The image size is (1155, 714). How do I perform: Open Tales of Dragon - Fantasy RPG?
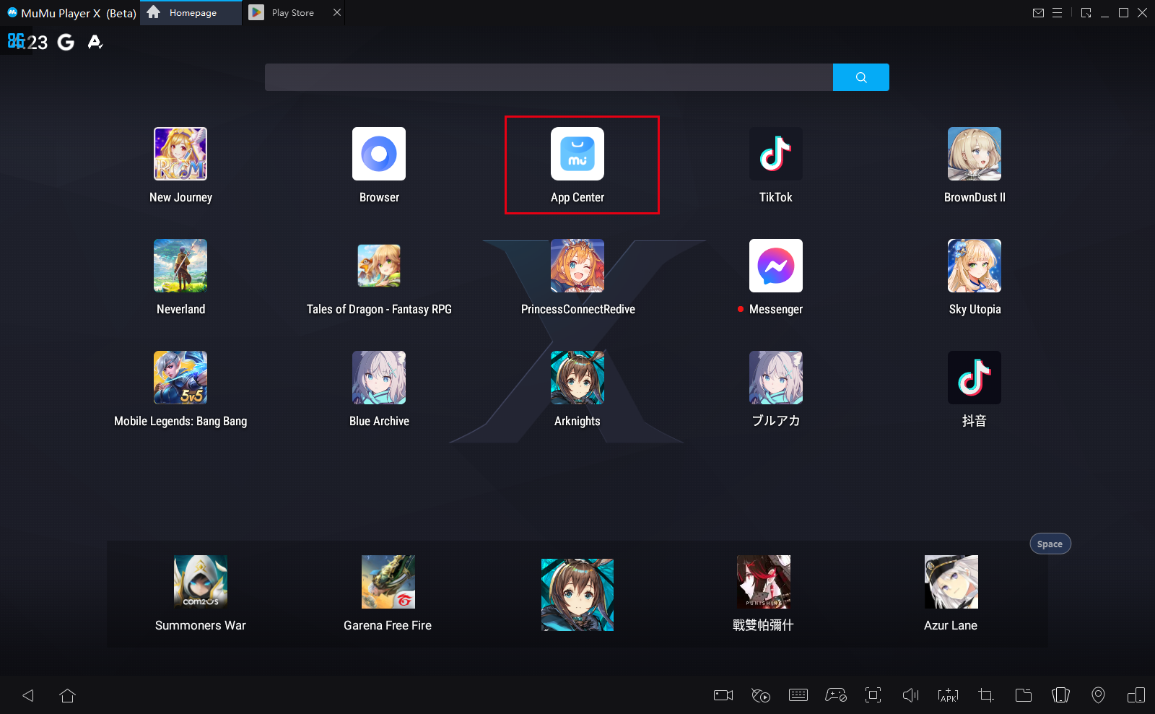[x=379, y=266]
